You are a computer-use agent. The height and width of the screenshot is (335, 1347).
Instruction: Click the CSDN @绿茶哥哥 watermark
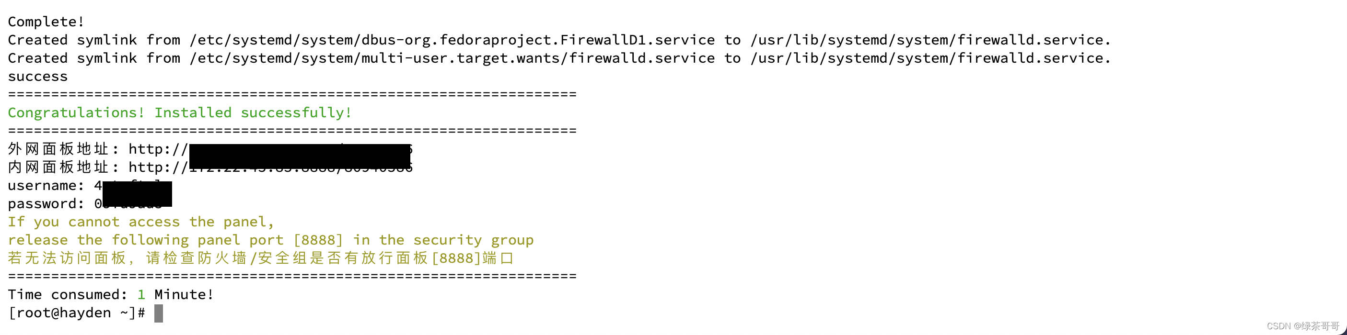(x=1302, y=326)
